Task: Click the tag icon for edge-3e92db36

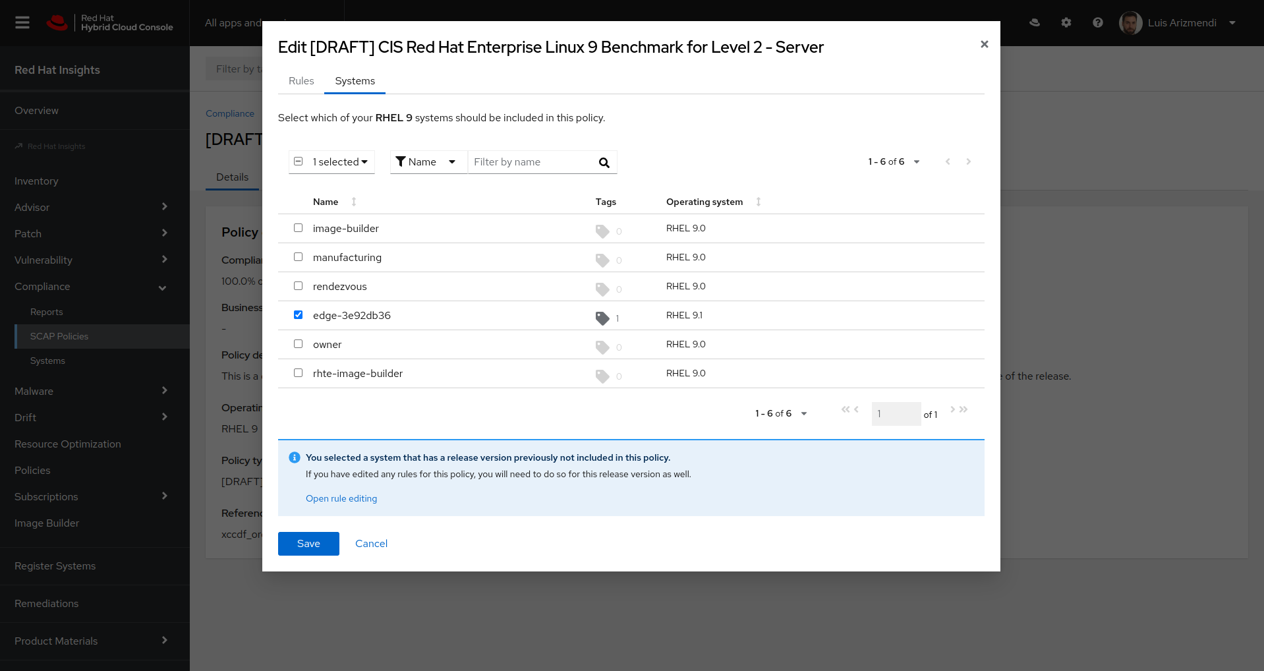Action: pos(602,318)
